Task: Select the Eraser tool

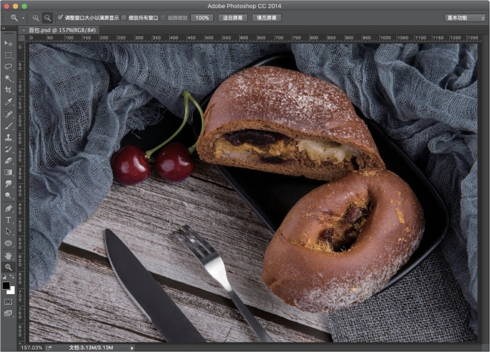Action: [x=8, y=160]
